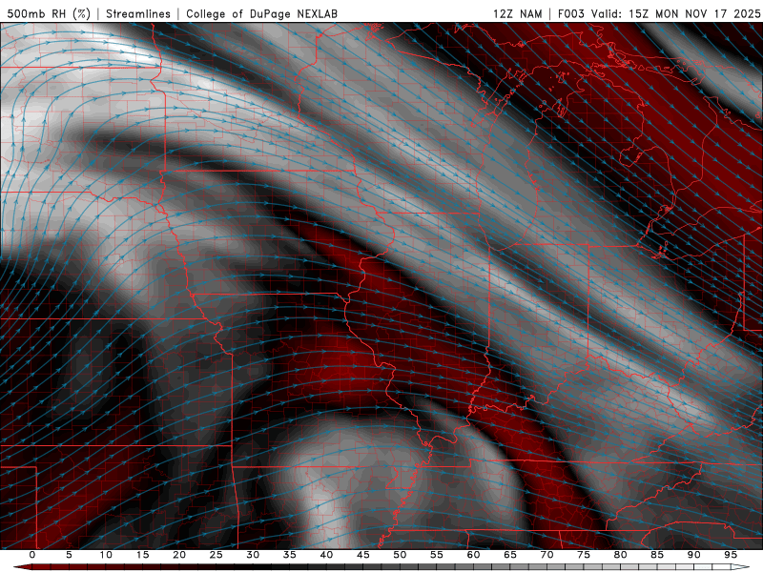This screenshot has height=572, width=763.
Task: Click the colorbar label "90"
Action: (693, 555)
